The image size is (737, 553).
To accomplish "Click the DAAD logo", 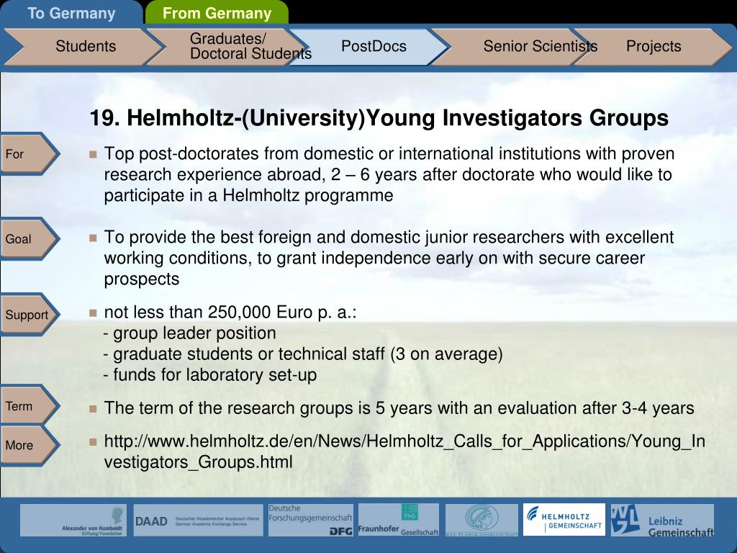I will [x=199, y=520].
